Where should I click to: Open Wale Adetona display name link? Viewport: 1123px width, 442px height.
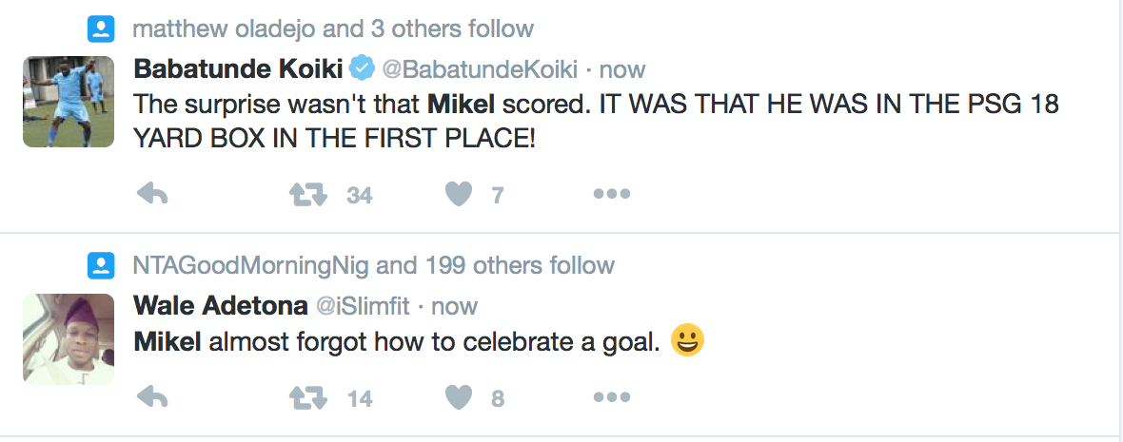click(221, 305)
